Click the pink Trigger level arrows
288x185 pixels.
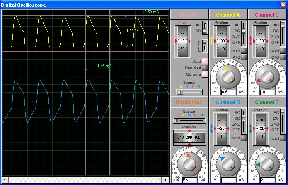click(x=173, y=41)
